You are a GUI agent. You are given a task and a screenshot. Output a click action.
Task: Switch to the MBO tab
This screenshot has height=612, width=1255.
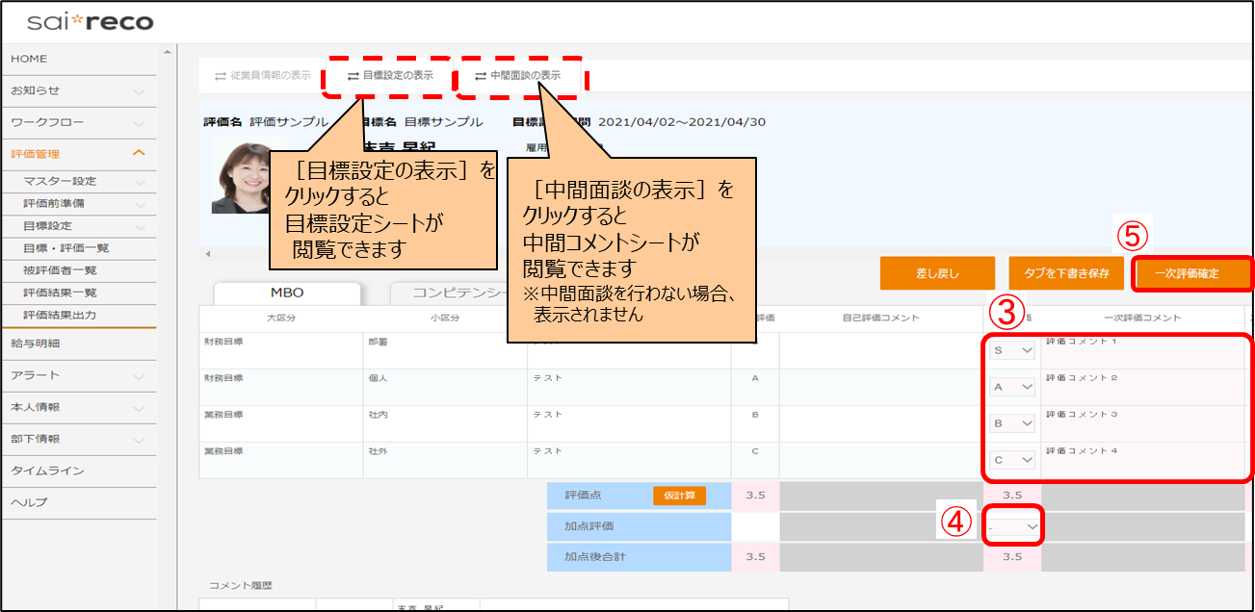(286, 293)
